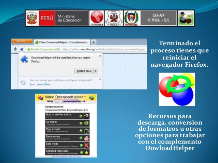Open the dropdown arrow beside Restart Now
Viewport: 218px width, 163px height.
click(x=96, y=71)
